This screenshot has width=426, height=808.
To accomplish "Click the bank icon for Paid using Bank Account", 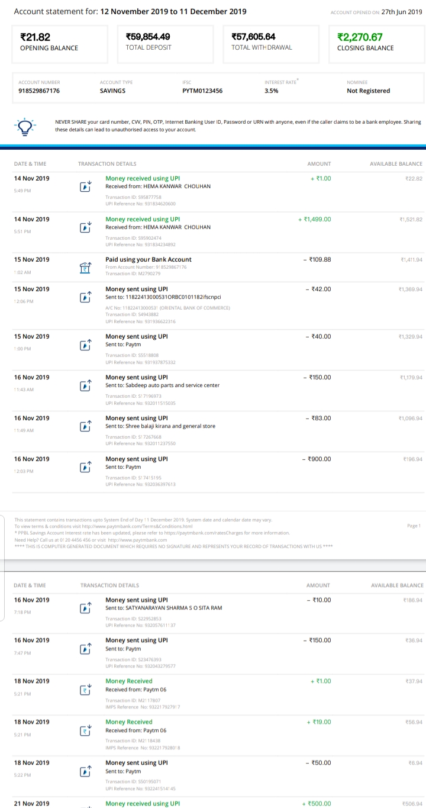I will point(86,268).
